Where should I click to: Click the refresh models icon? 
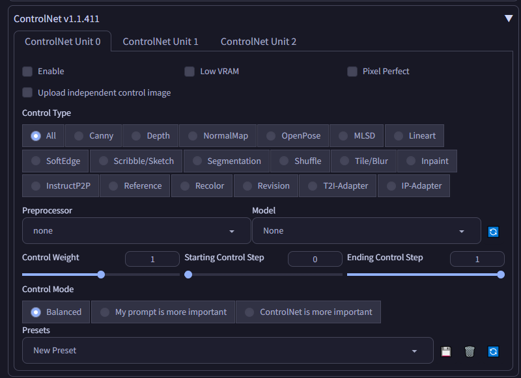(x=494, y=232)
